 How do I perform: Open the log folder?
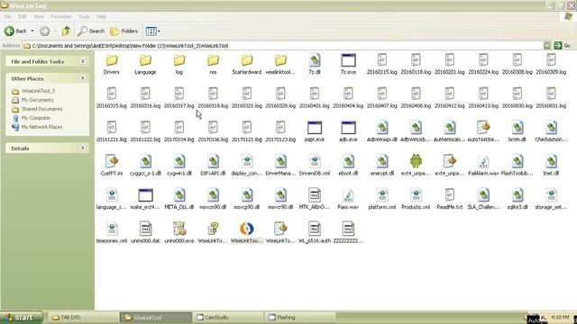pos(179,64)
